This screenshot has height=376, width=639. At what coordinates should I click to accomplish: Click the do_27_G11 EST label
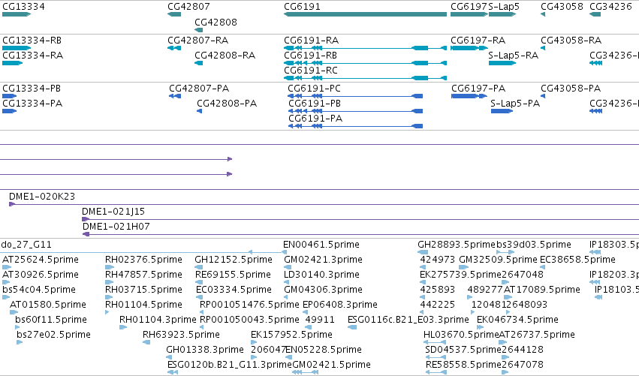tap(26, 245)
